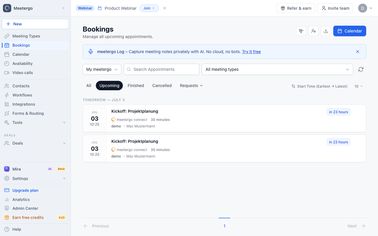The image size is (378, 236).
Task: Open Help in sidebar
Action: coord(35,229)
